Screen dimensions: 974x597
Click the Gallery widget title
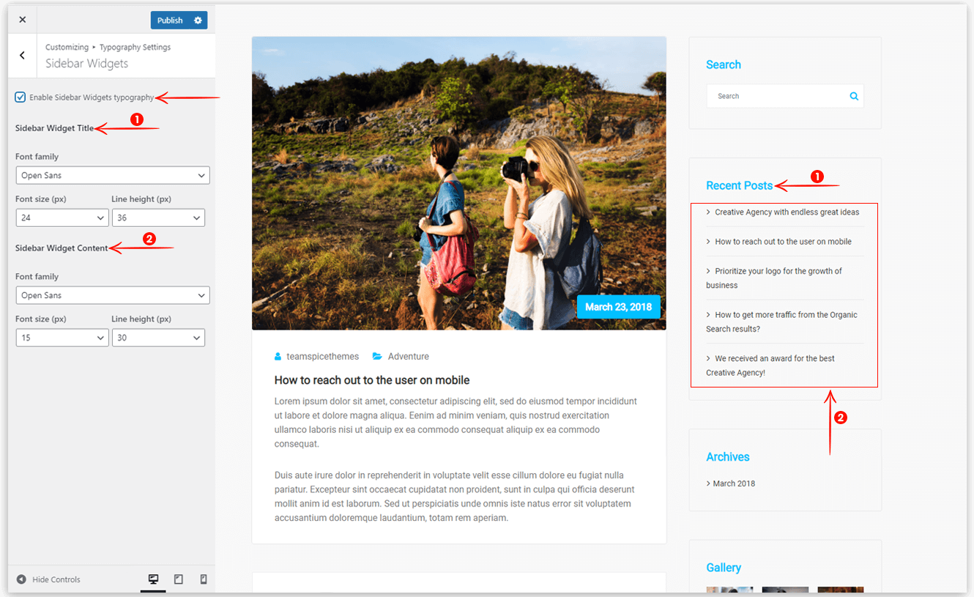pyautogui.click(x=724, y=568)
